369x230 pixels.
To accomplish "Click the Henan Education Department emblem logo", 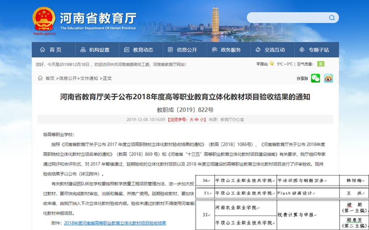I will click(44, 19).
